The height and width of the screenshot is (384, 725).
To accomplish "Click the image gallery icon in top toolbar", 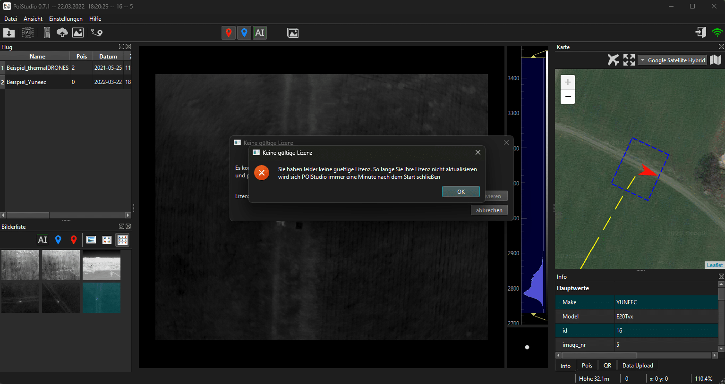I will point(293,33).
